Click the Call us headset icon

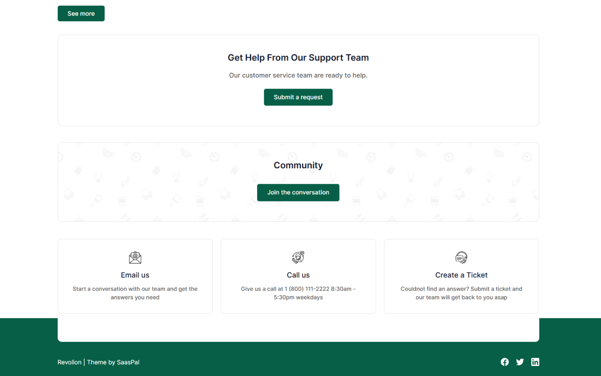(x=298, y=257)
